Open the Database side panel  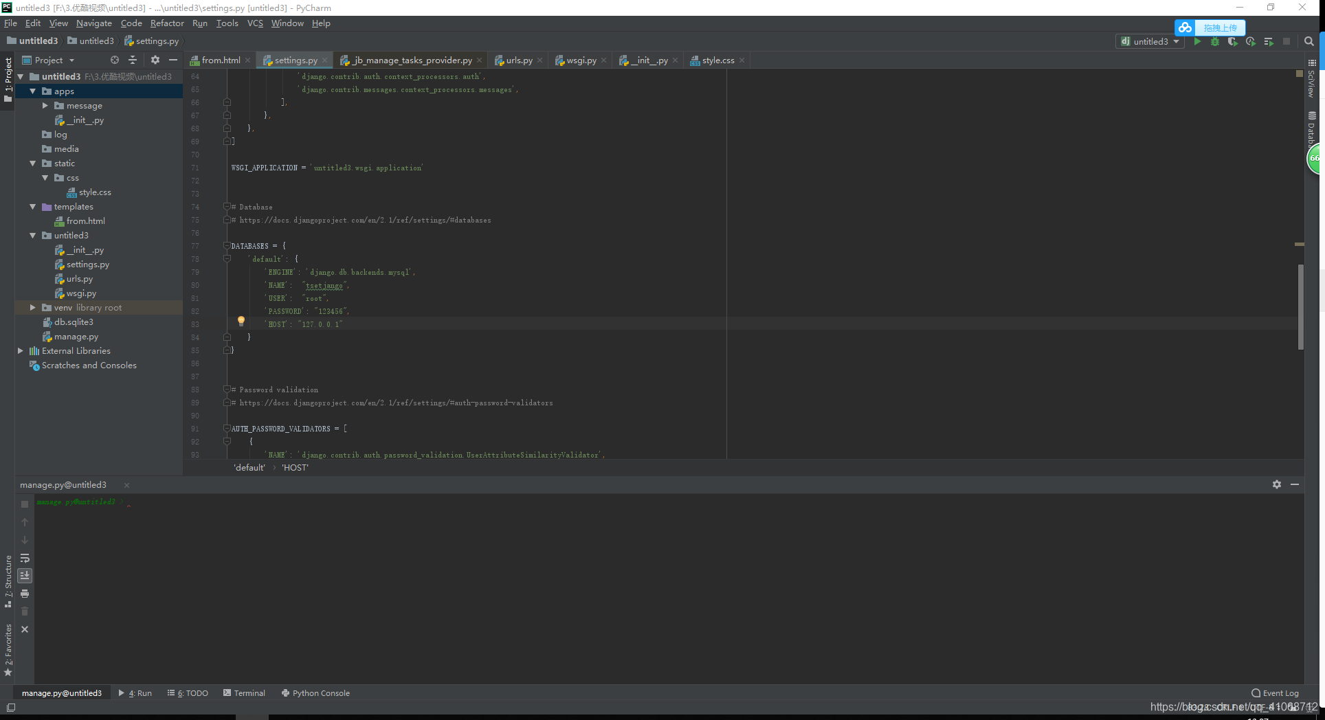click(x=1312, y=127)
